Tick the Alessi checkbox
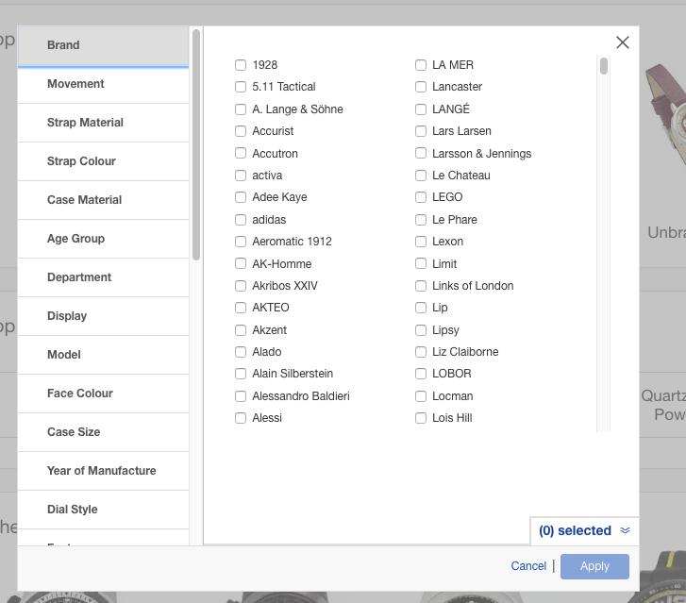 [x=241, y=418]
